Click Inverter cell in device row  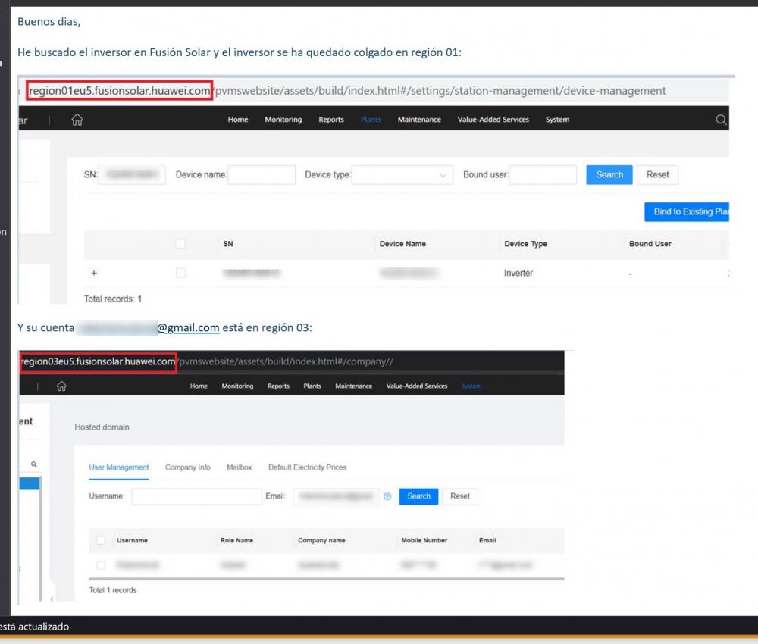coord(518,273)
